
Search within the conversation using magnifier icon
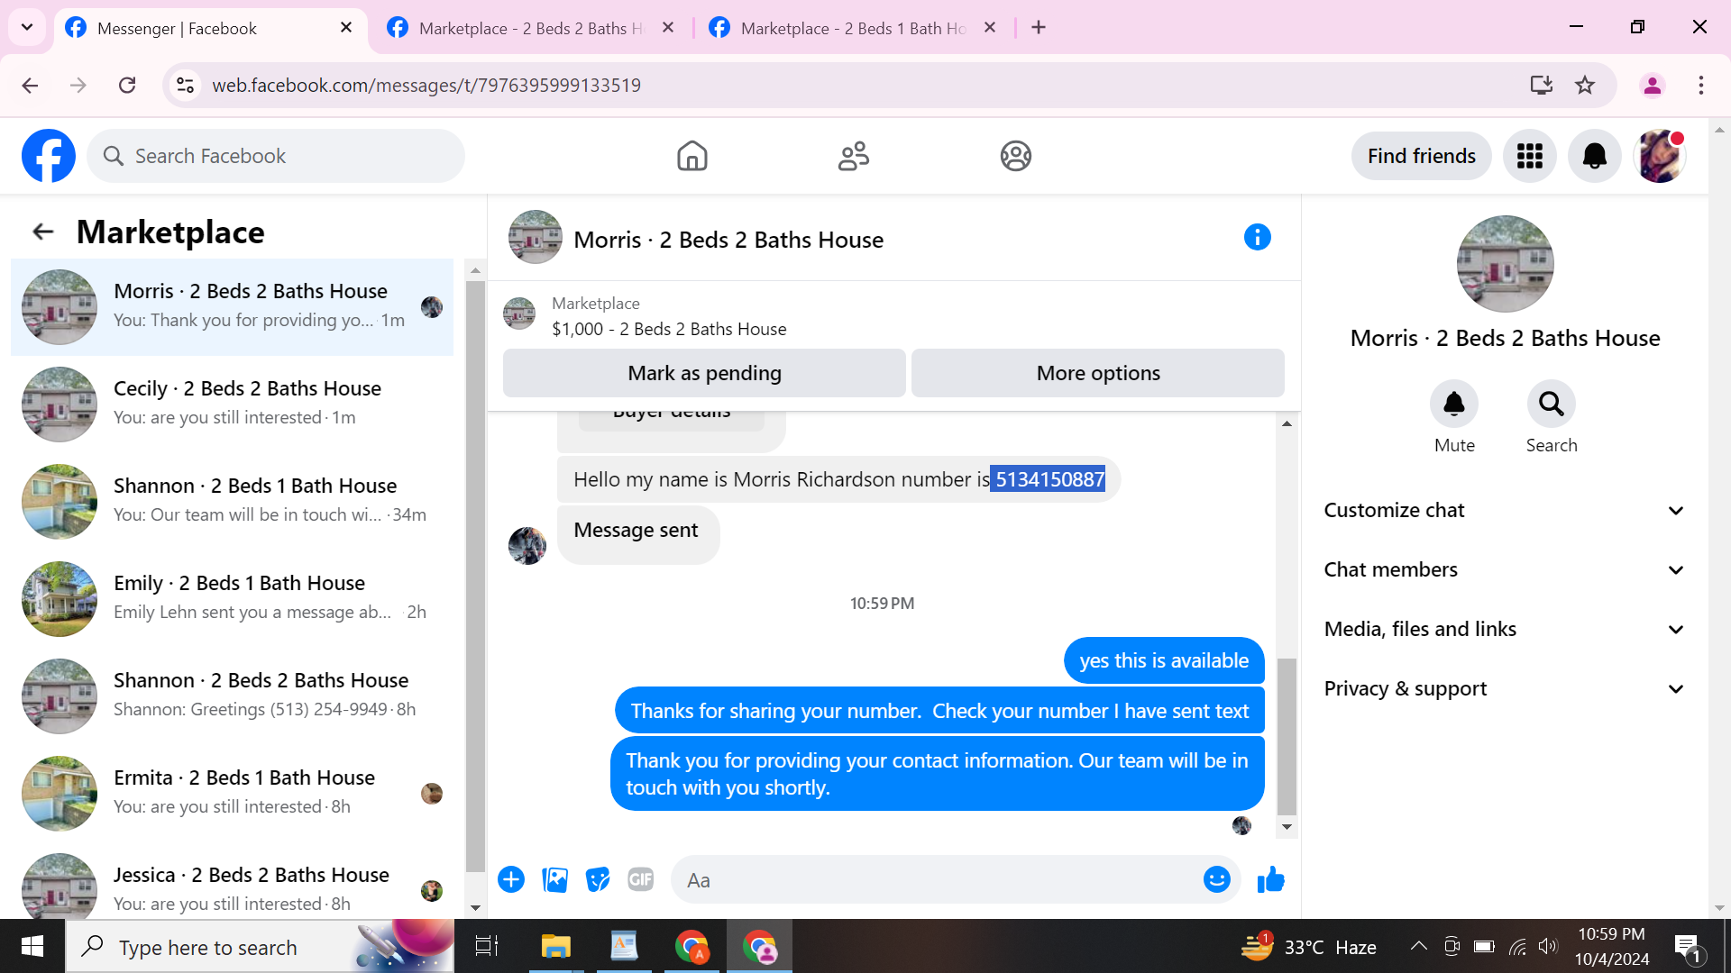(1552, 404)
